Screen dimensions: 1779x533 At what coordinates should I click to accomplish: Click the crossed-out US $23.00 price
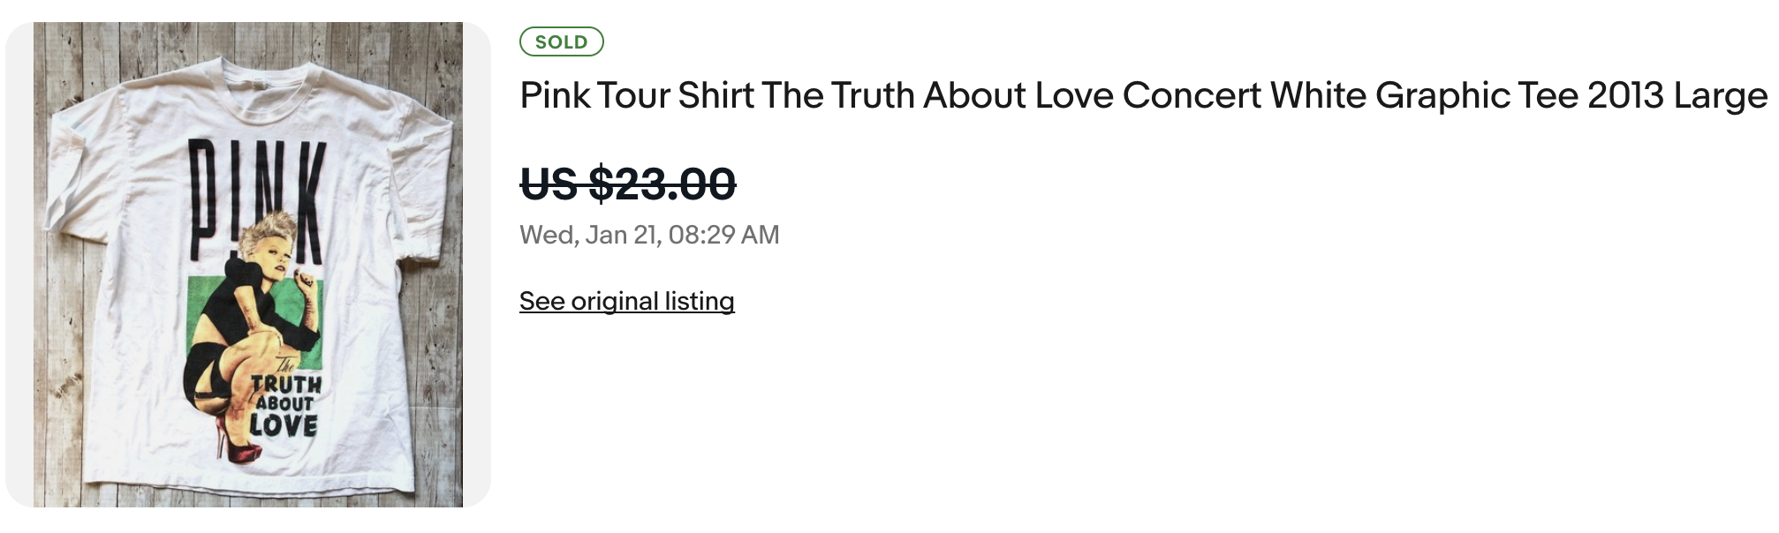pos(627,184)
